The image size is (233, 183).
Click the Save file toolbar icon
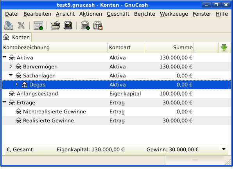pyautogui.click(x=9, y=25)
